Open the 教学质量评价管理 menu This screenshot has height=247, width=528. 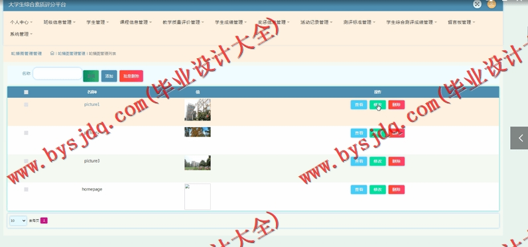point(183,22)
